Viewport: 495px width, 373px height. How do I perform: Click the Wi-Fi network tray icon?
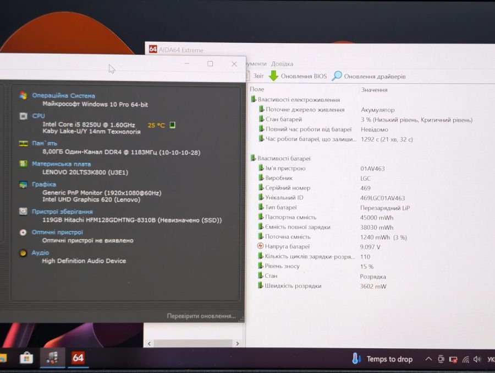click(x=466, y=359)
